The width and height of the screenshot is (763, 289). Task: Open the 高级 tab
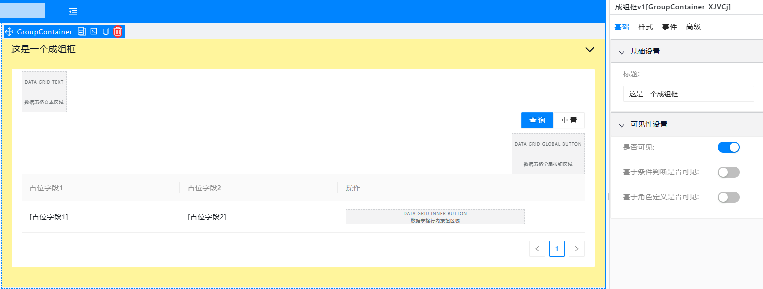(694, 27)
